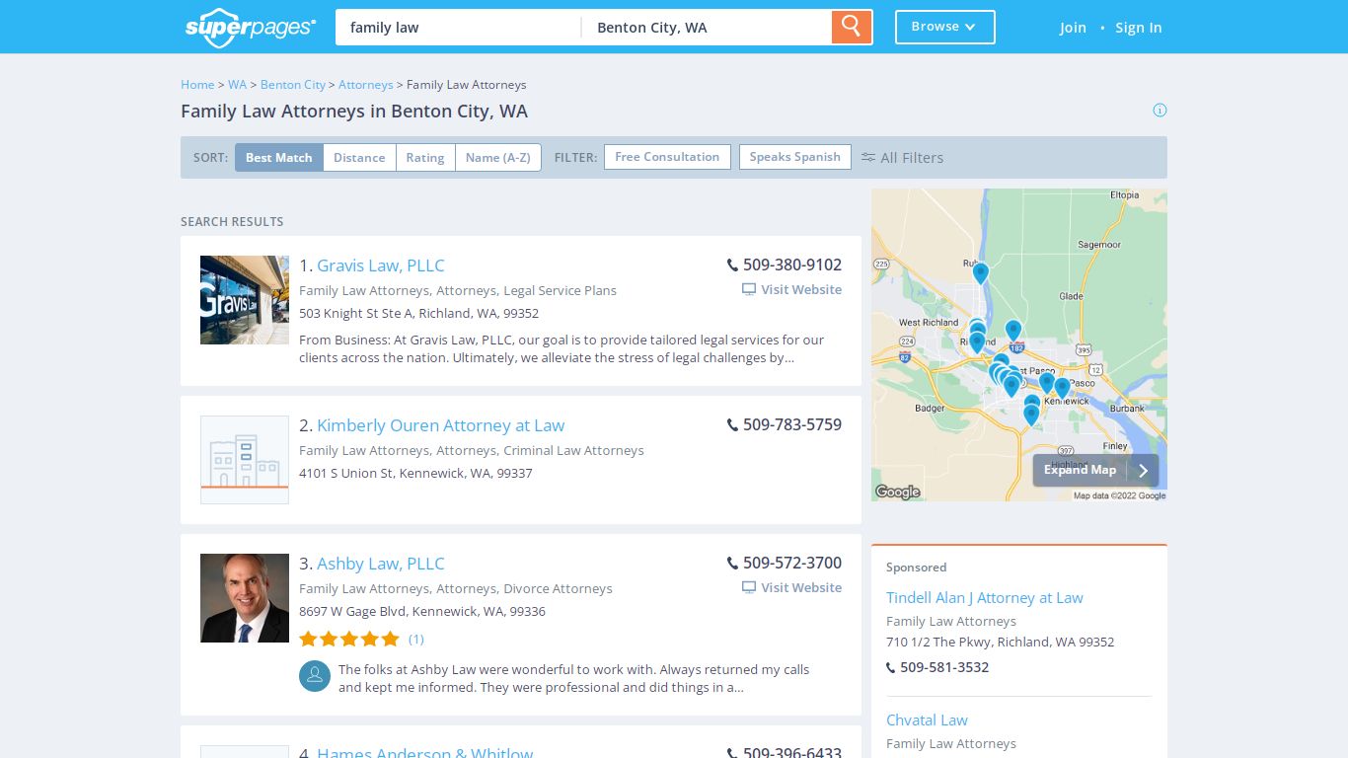Open the Ashby Law attorney photo thumbnail
This screenshot has height=758, width=1348.
(245, 598)
